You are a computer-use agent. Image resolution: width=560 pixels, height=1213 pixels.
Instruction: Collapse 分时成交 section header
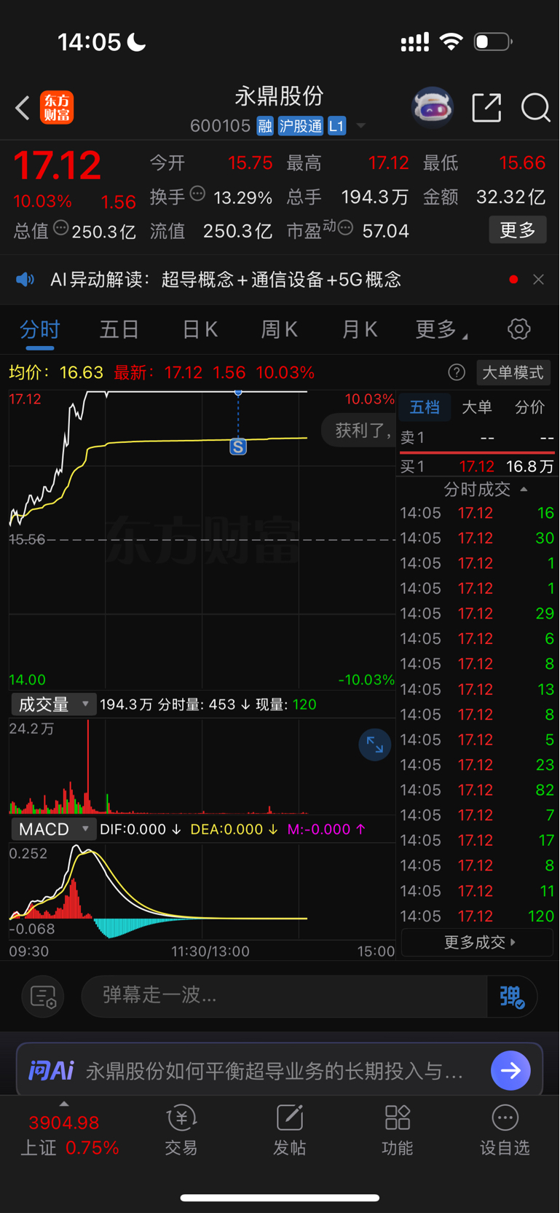(x=486, y=489)
